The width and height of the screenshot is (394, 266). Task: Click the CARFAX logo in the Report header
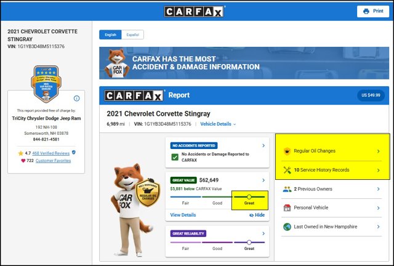(x=134, y=95)
